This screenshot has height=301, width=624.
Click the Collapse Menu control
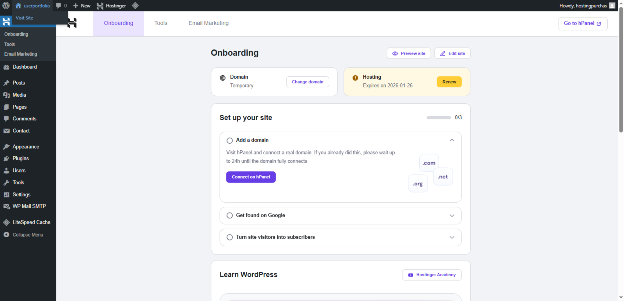point(28,235)
